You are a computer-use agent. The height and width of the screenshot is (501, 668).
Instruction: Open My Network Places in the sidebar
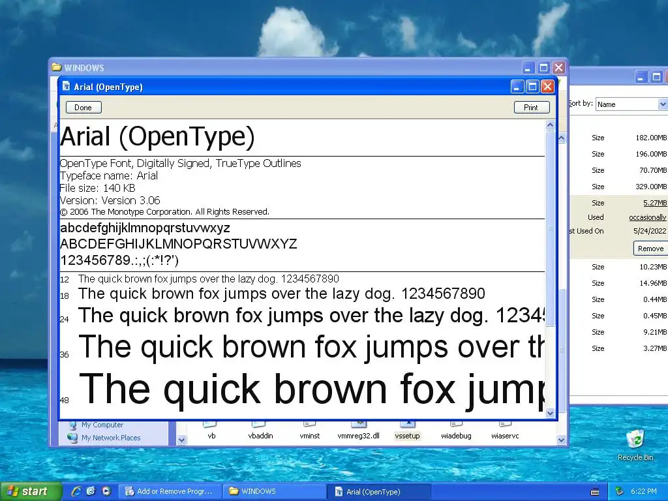coord(104,438)
